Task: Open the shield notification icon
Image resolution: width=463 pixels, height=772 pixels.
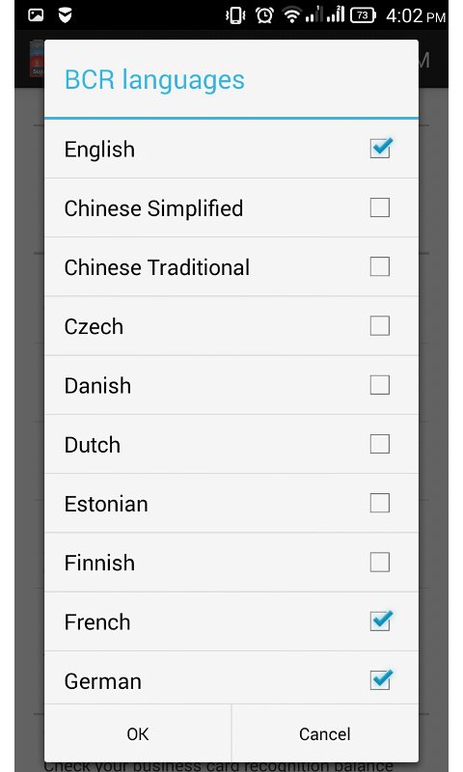Action: [65, 15]
